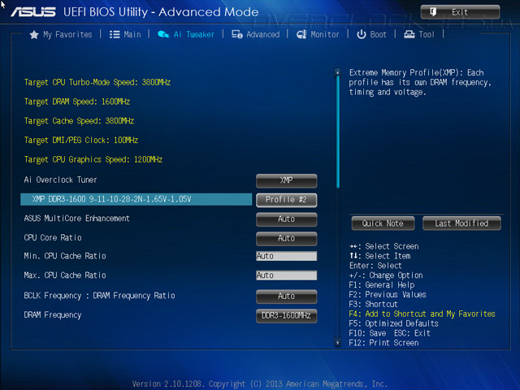
Task: Click the Version 2.10.1208 copyright text
Action: click(260, 384)
